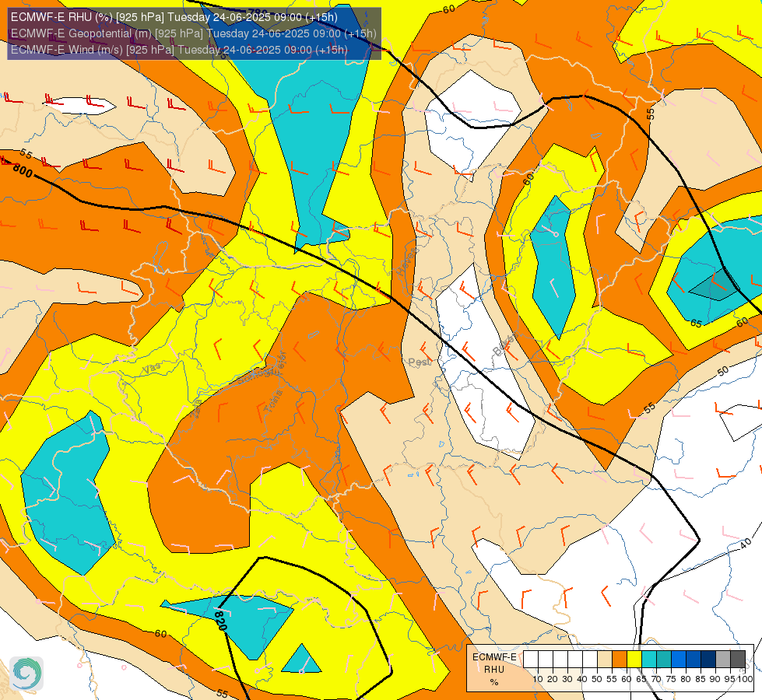The height and width of the screenshot is (700, 762).
Task: Click the 'Vas' county label
Action: click(x=152, y=368)
